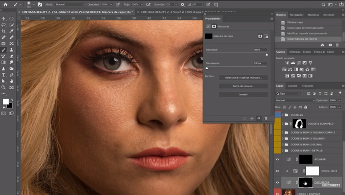Select the Move tool
This screenshot has height=195, width=345.
pos(4,19)
